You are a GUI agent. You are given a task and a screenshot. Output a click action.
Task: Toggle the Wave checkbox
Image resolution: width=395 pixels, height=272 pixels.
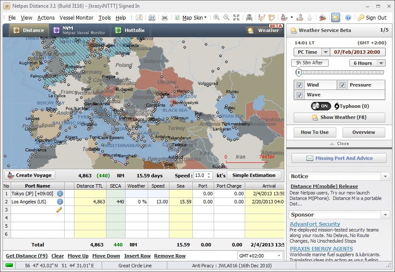click(x=299, y=95)
